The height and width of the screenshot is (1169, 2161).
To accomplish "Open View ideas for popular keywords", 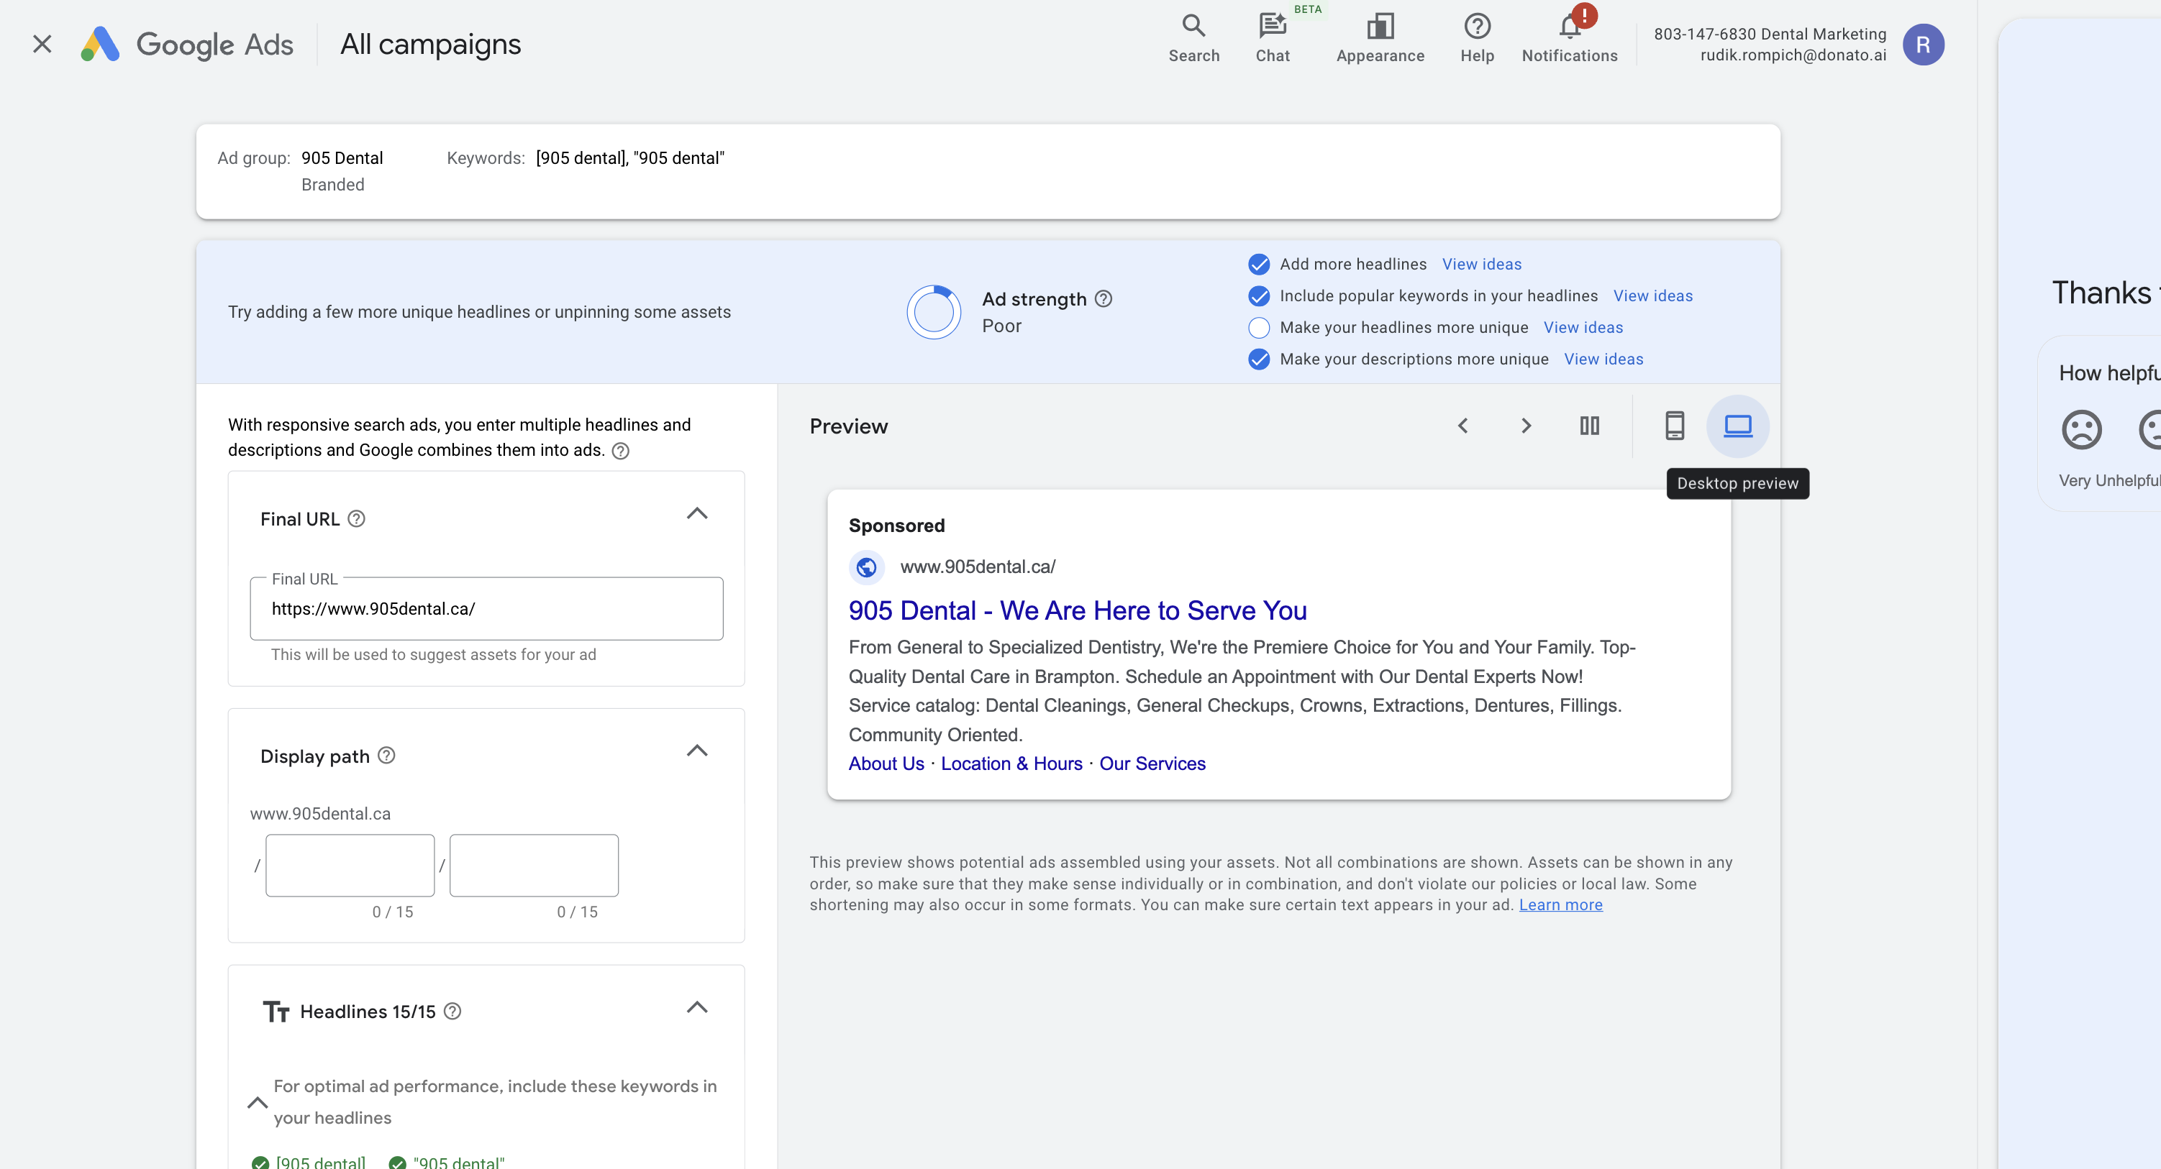I will point(1652,296).
